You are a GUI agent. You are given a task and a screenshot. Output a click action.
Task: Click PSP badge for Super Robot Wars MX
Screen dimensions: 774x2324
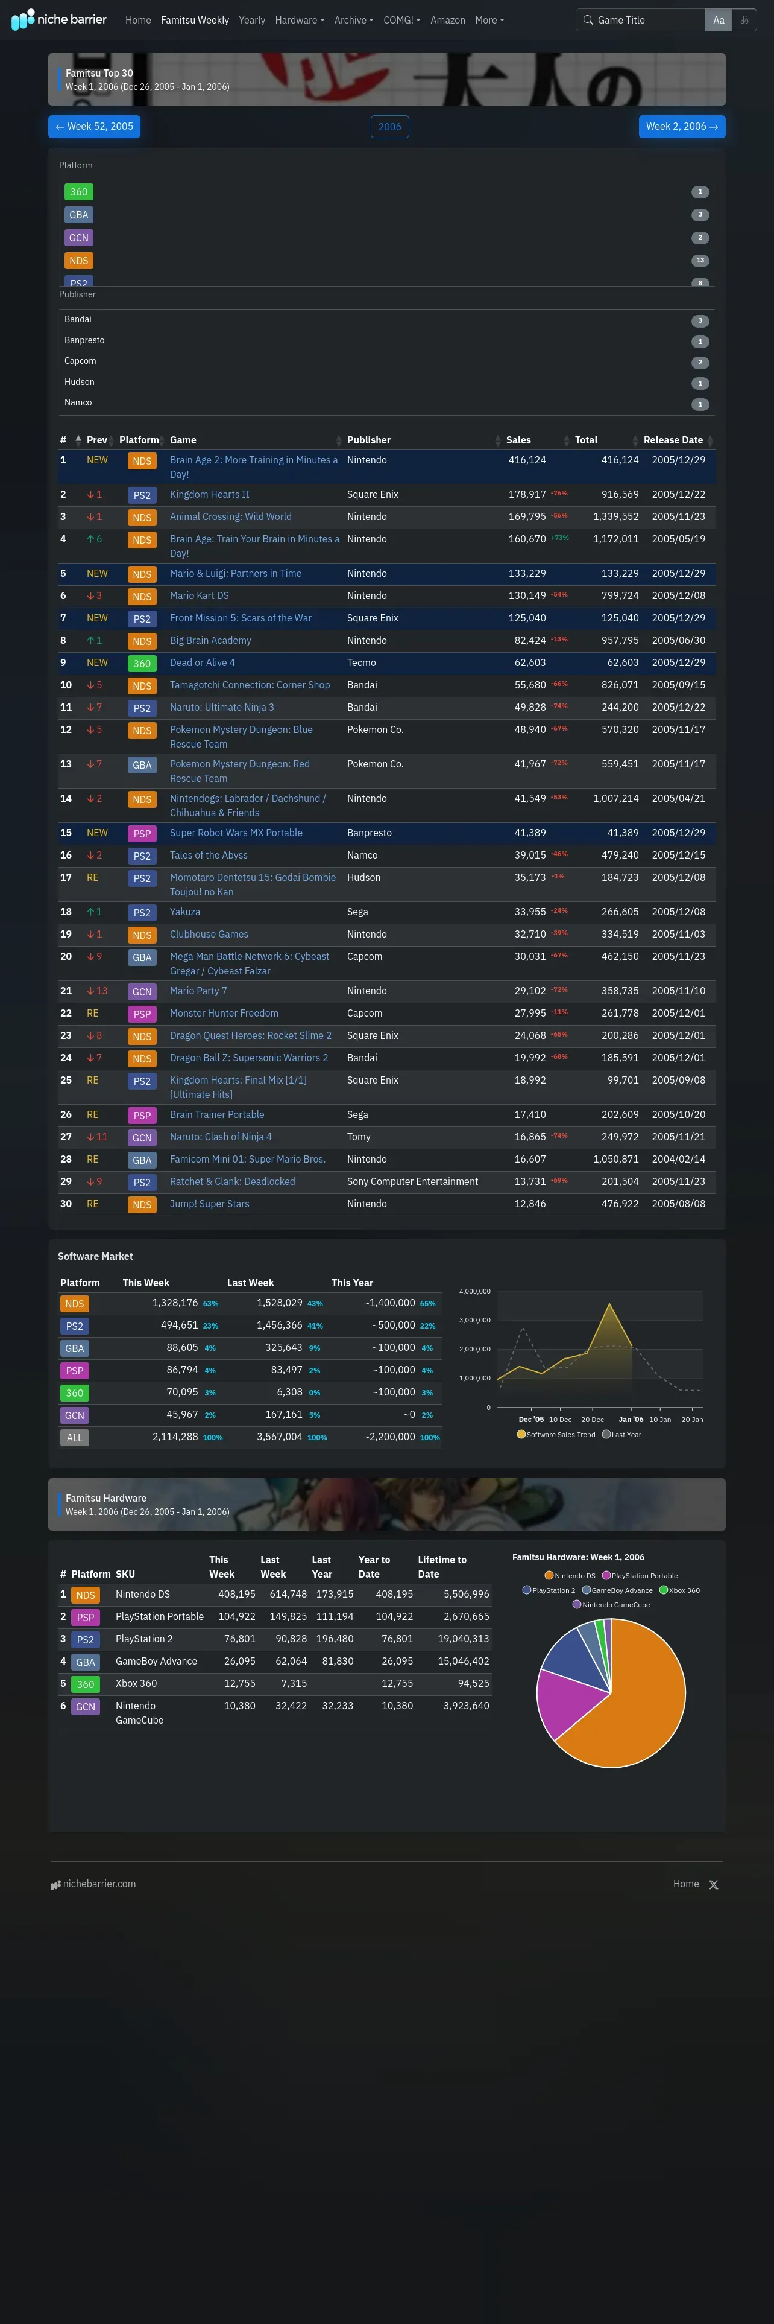tap(142, 834)
